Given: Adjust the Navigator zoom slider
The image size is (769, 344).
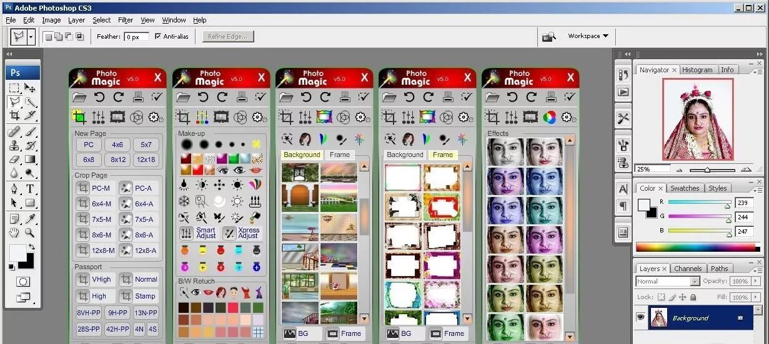Looking at the screenshot, I should pos(707,170).
